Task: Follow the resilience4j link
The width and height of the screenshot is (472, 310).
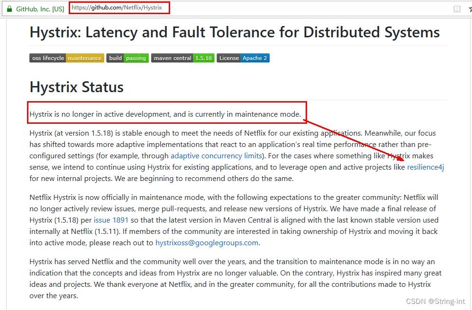Action: tap(426, 167)
